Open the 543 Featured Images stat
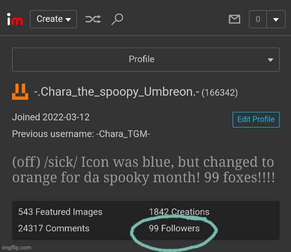 tap(60, 212)
